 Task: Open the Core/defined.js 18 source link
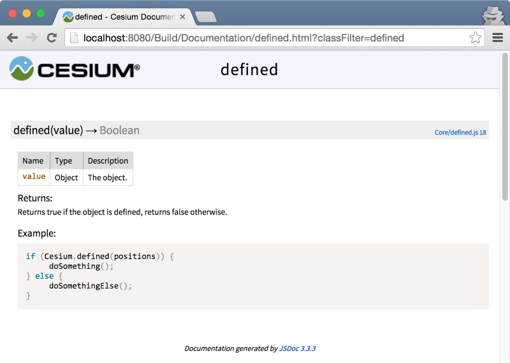pos(460,132)
